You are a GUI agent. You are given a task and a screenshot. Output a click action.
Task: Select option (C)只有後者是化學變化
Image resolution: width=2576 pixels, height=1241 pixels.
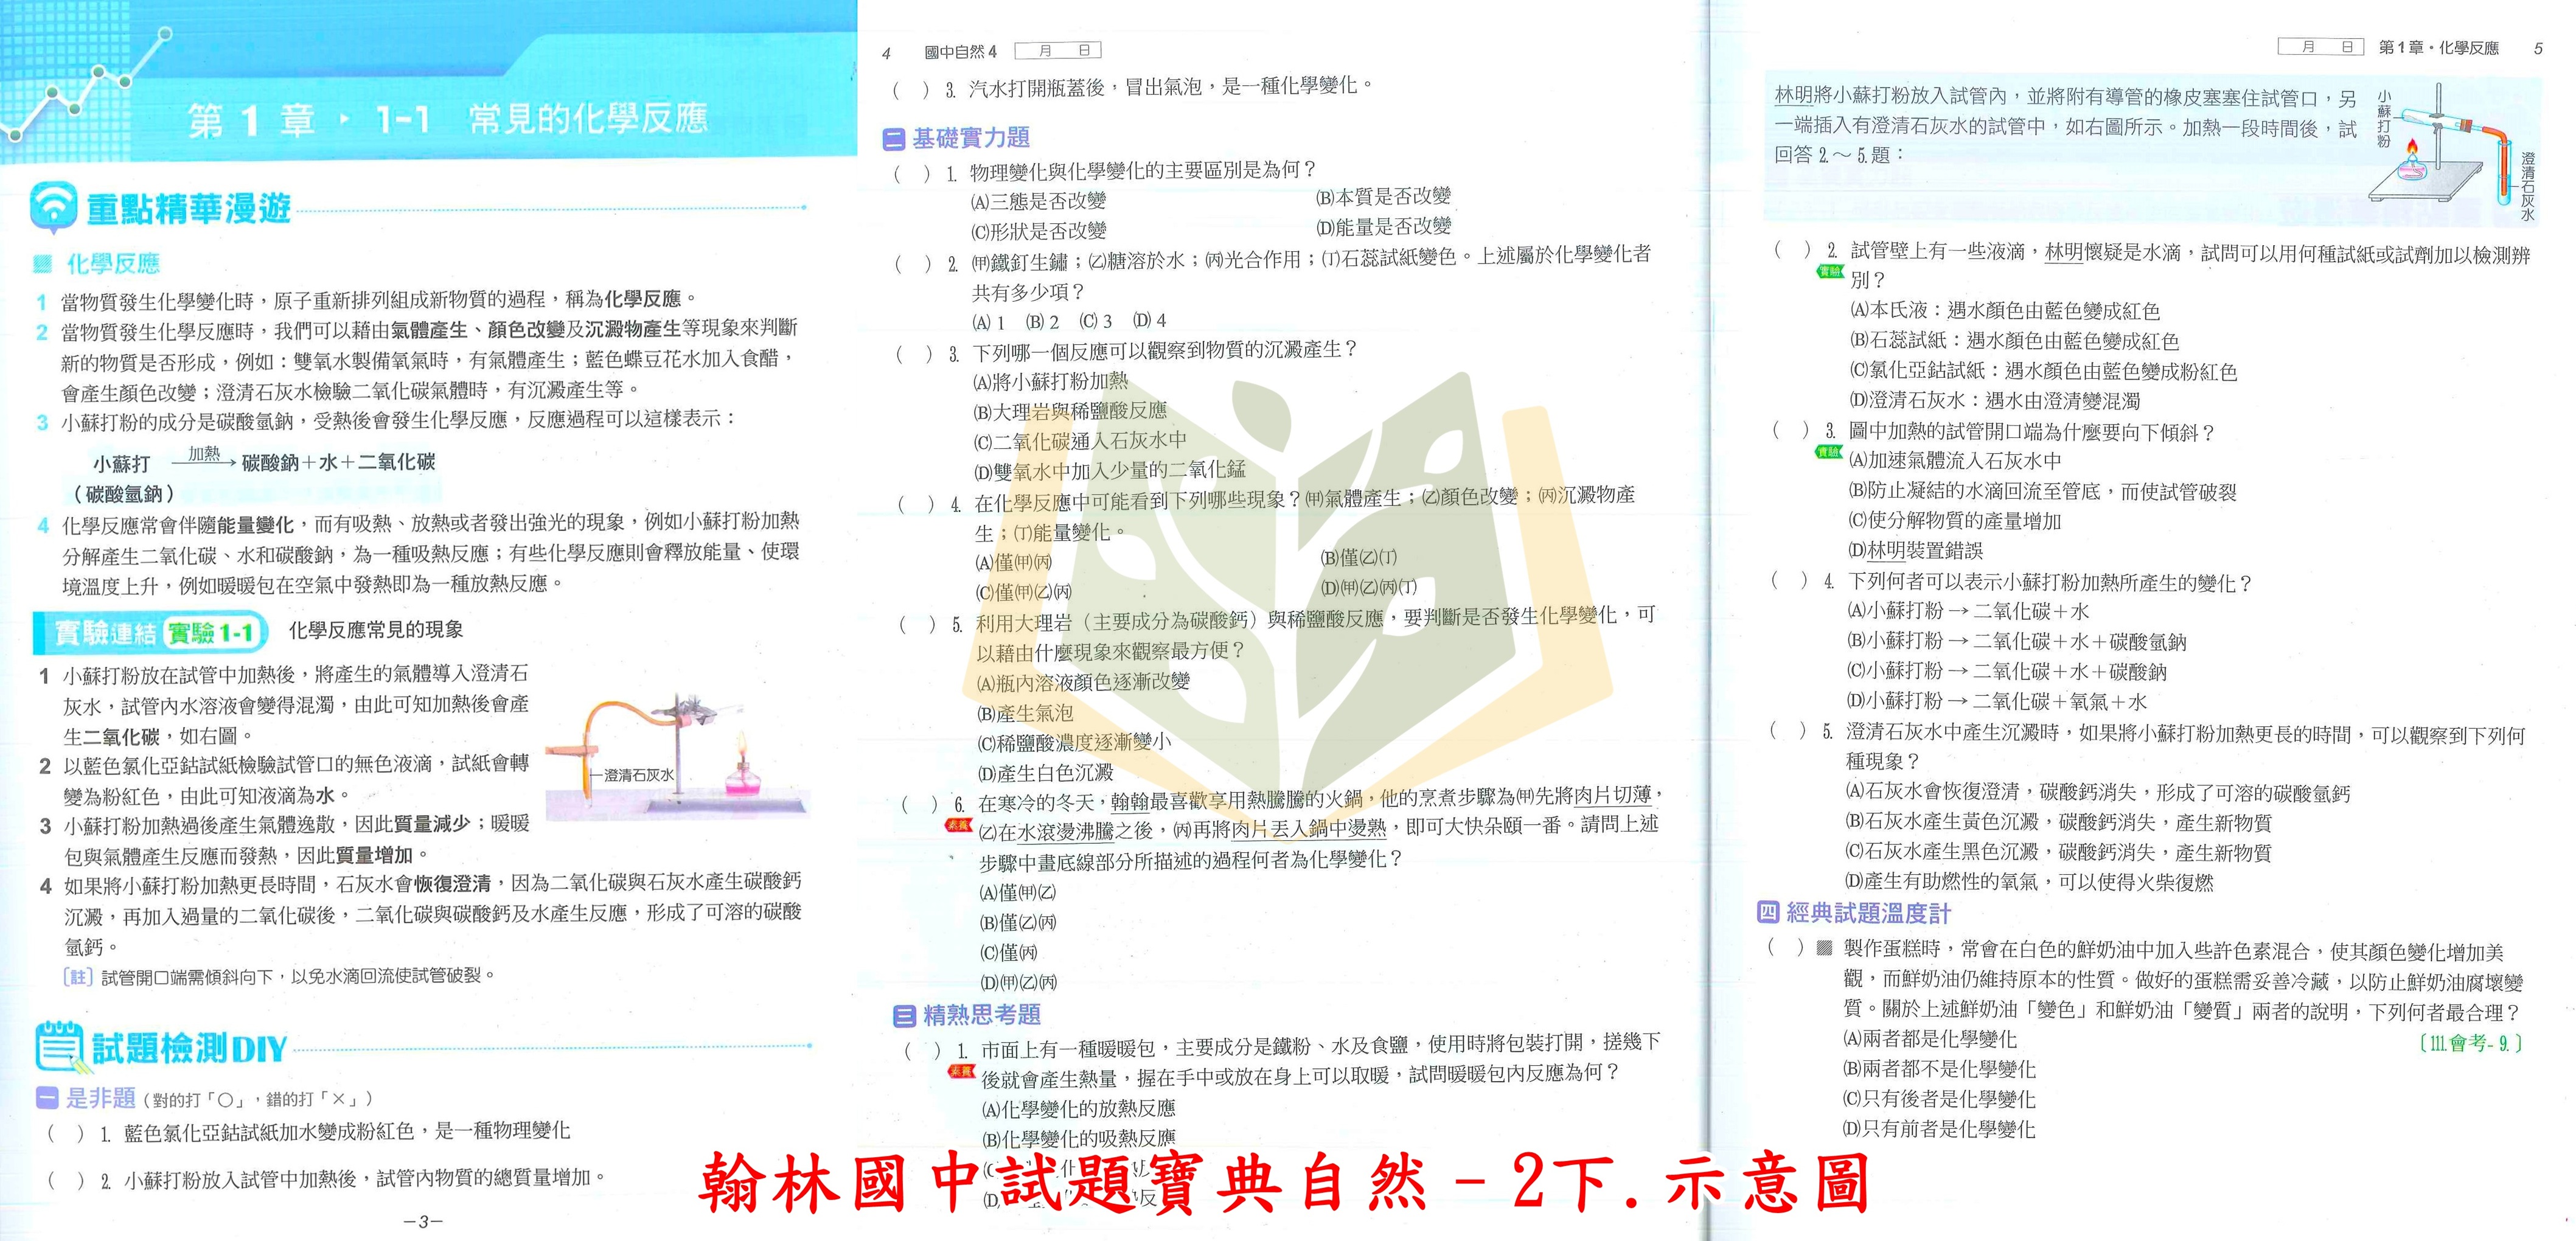point(1939,1099)
